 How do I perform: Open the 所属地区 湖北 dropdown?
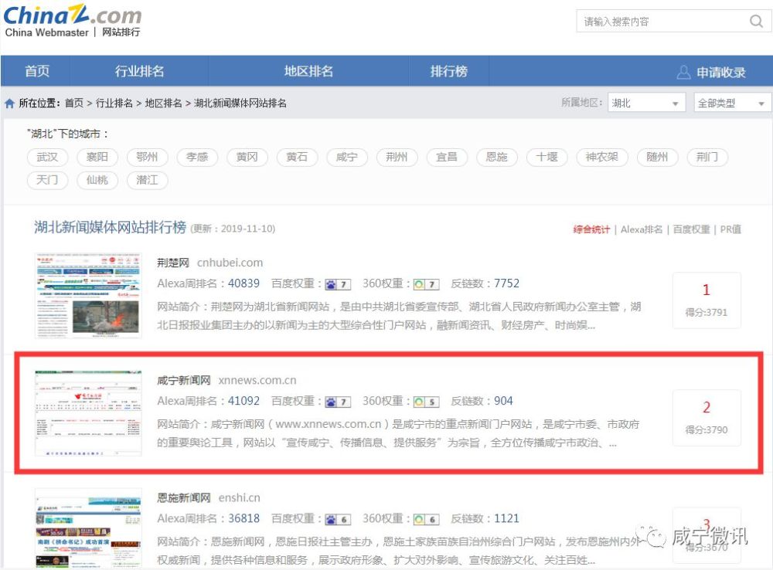tap(646, 103)
